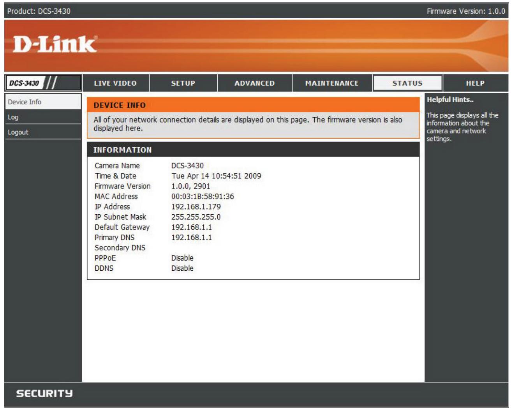Click the DDNS Disable value

pos(182,268)
